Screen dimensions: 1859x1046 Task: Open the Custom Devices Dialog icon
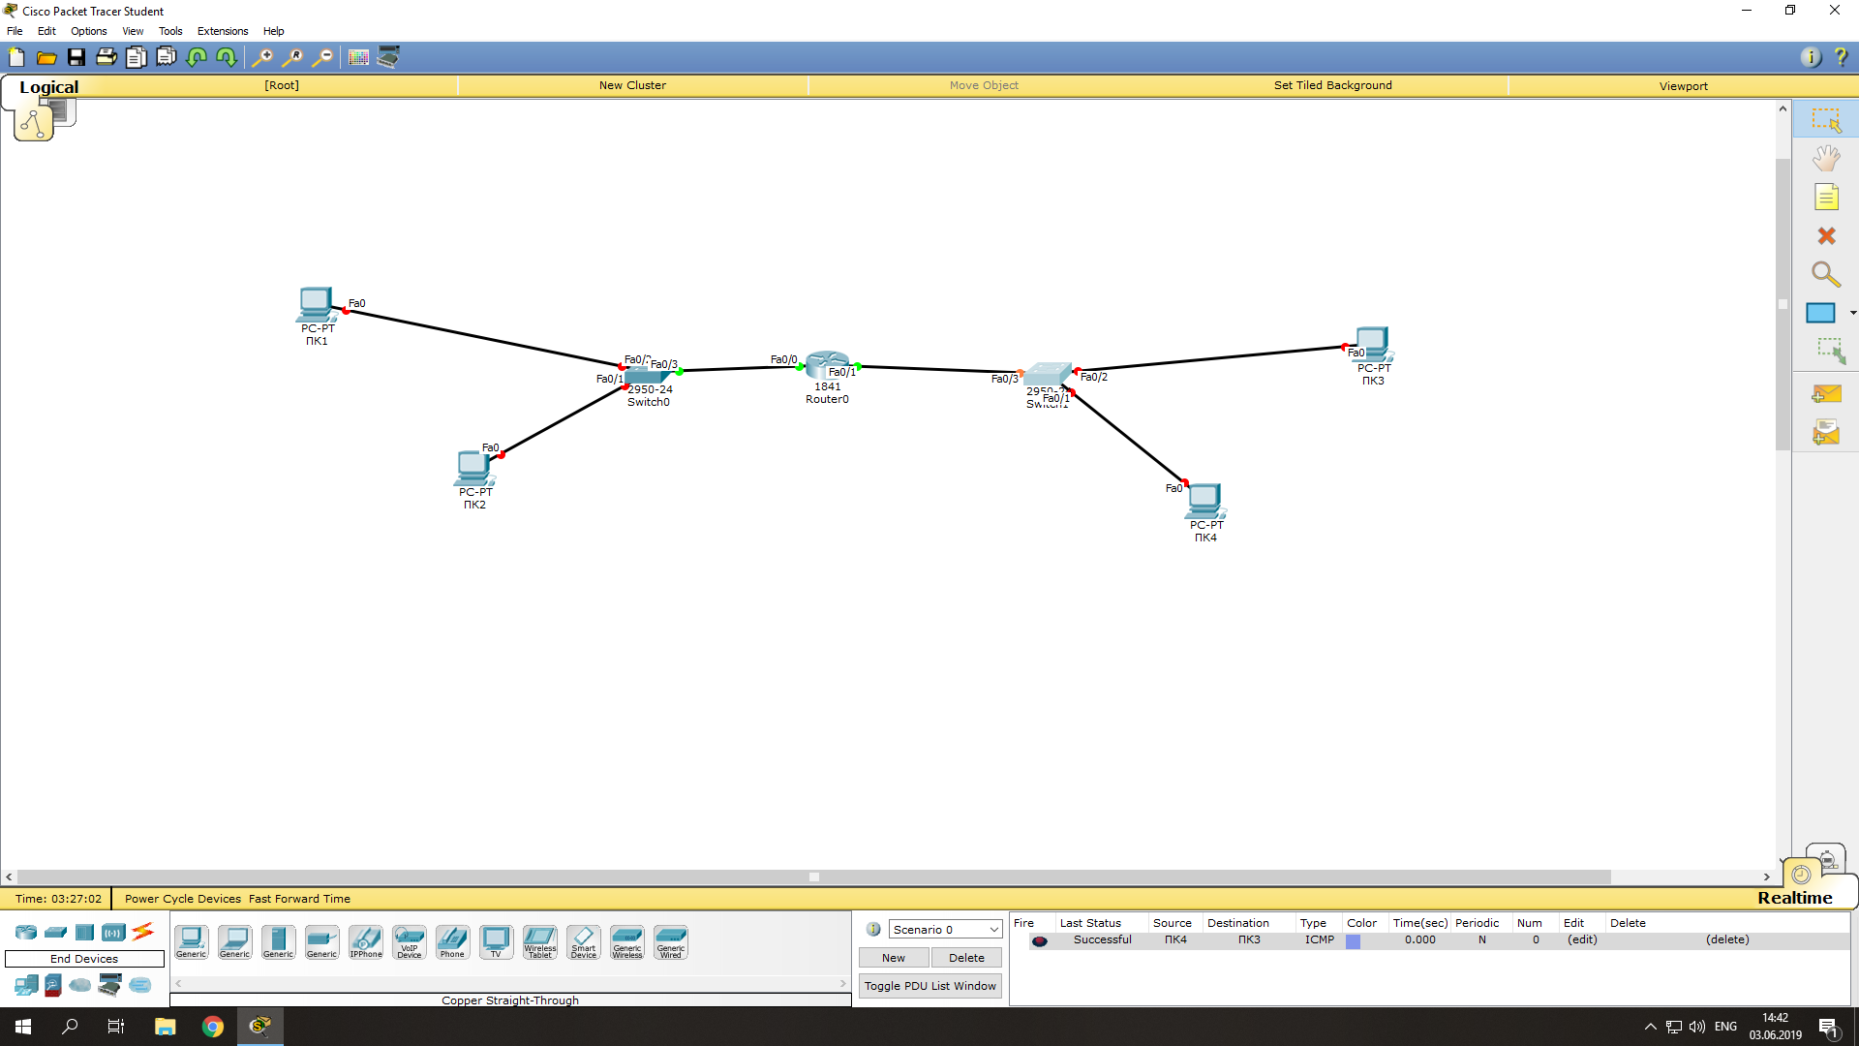388,57
